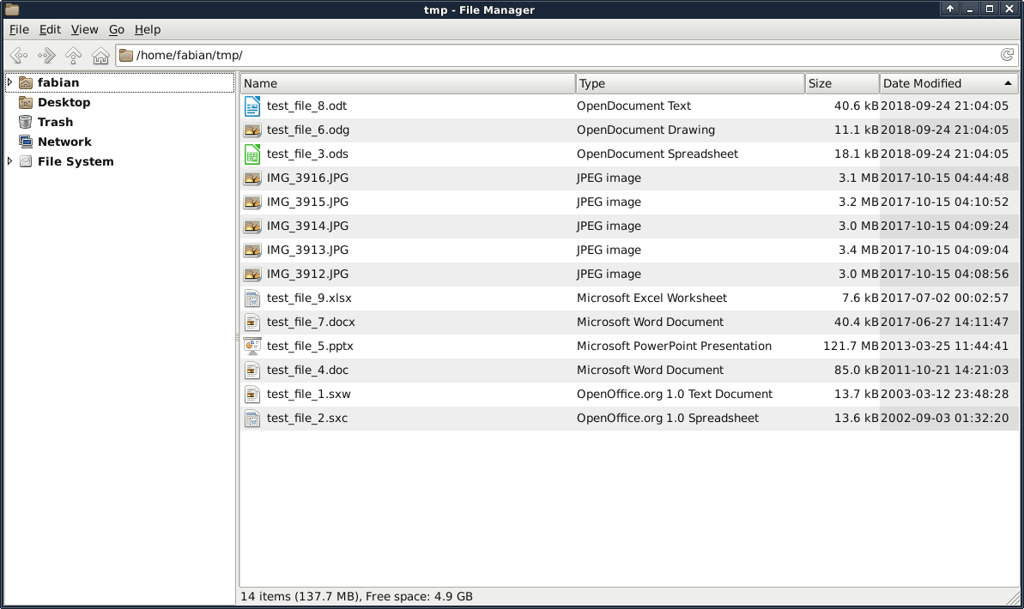Open the View menu
This screenshot has height=609, width=1024.
click(x=84, y=29)
